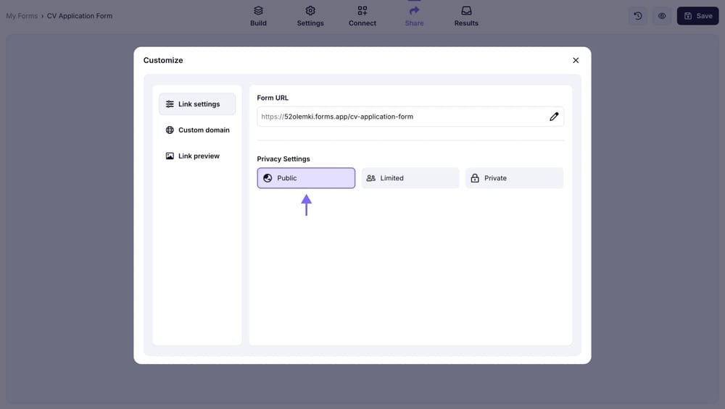Click the Save button
The height and width of the screenshot is (409, 725).
point(697,16)
